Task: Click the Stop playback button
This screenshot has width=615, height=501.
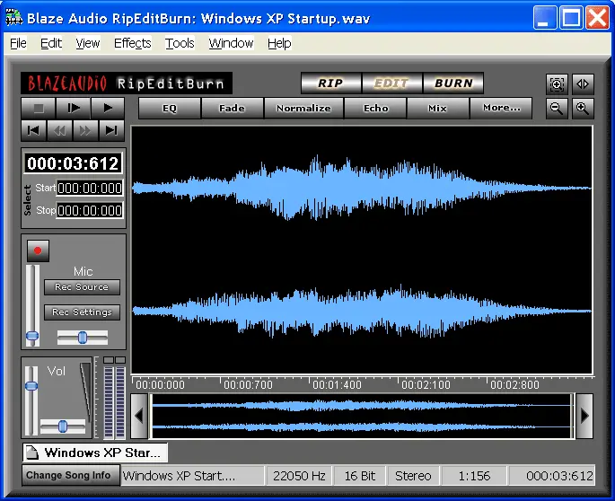Action: pyautogui.click(x=39, y=108)
